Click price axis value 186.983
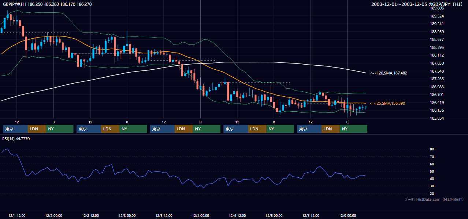The image size is (468, 219). tap(437, 87)
